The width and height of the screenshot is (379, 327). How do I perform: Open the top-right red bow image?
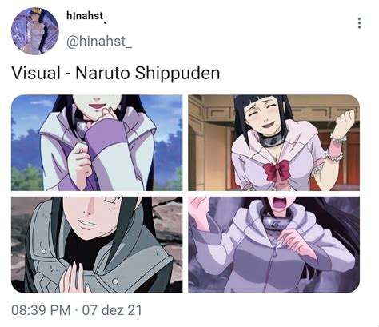[274, 142]
